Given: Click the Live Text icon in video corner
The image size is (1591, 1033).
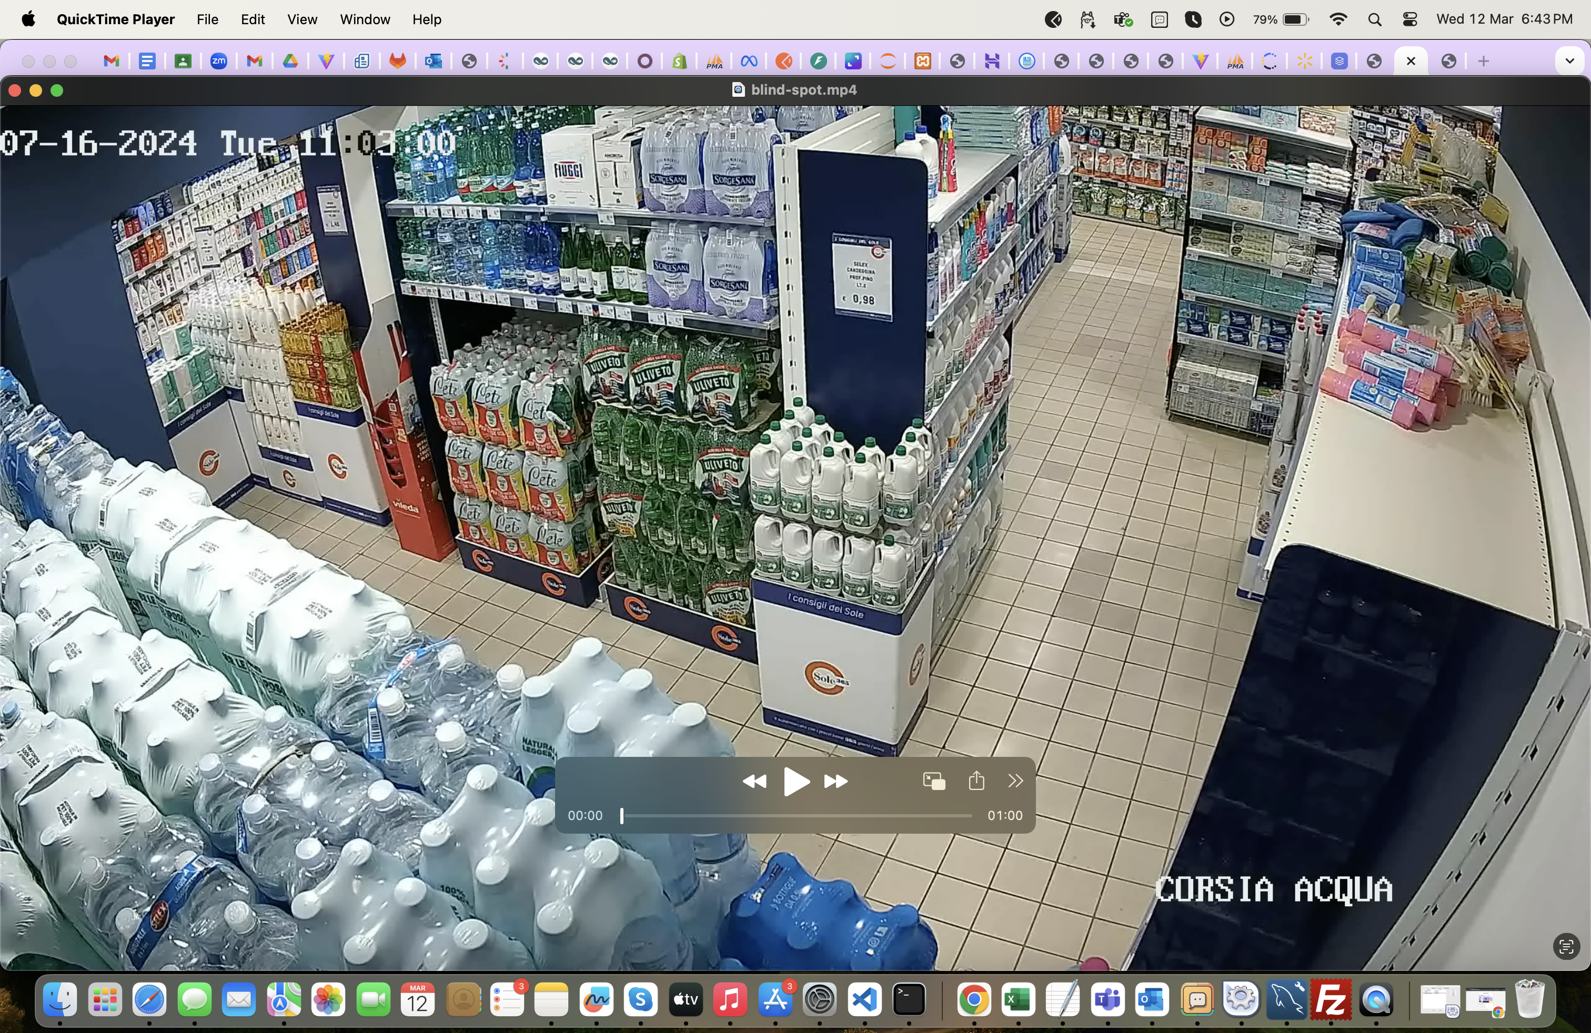Looking at the screenshot, I should click(1566, 946).
